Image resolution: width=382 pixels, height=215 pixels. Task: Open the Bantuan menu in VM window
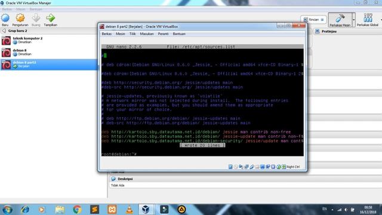point(179,34)
